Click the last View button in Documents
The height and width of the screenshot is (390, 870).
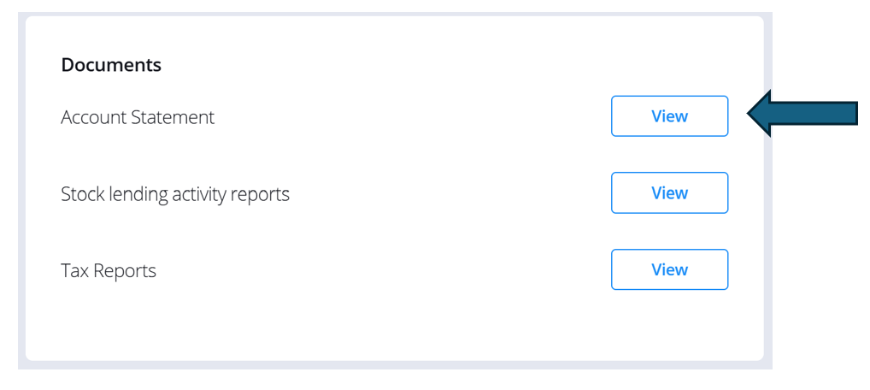point(669,270)
